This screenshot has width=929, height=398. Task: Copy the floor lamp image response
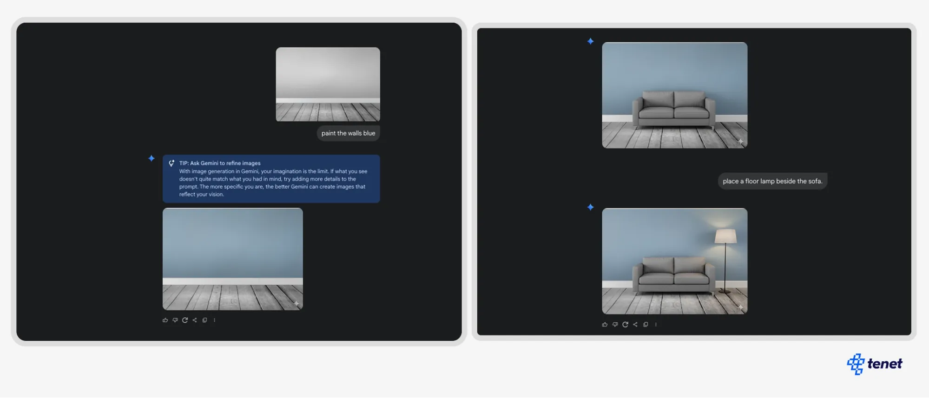click(646, 325)
